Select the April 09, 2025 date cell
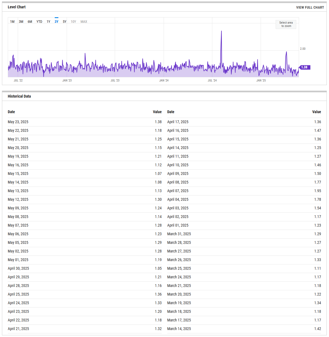Image resolution: width=329 pixels, height=337 pixels. 178,174
